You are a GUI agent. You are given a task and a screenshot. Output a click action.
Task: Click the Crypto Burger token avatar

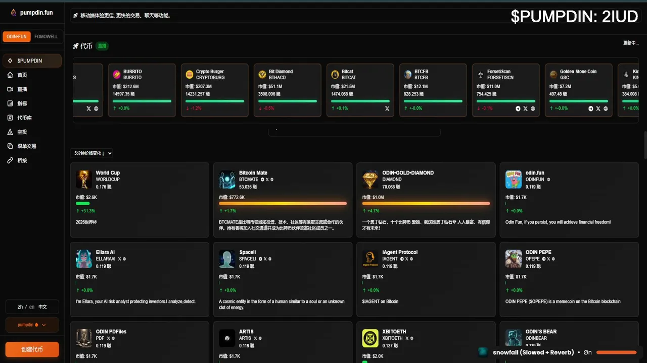tap(190, 75)
